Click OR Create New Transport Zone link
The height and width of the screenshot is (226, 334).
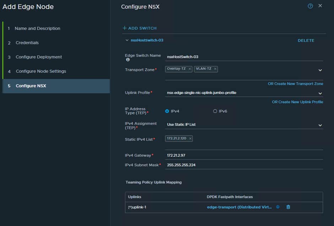[x=295, y=84]
